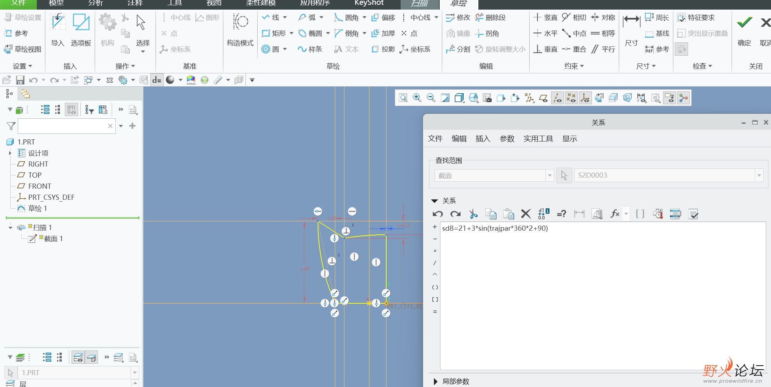Expand Local Parameters (局部参数) section
Viewport: 771px width, 387px height.
pos(435,381)
